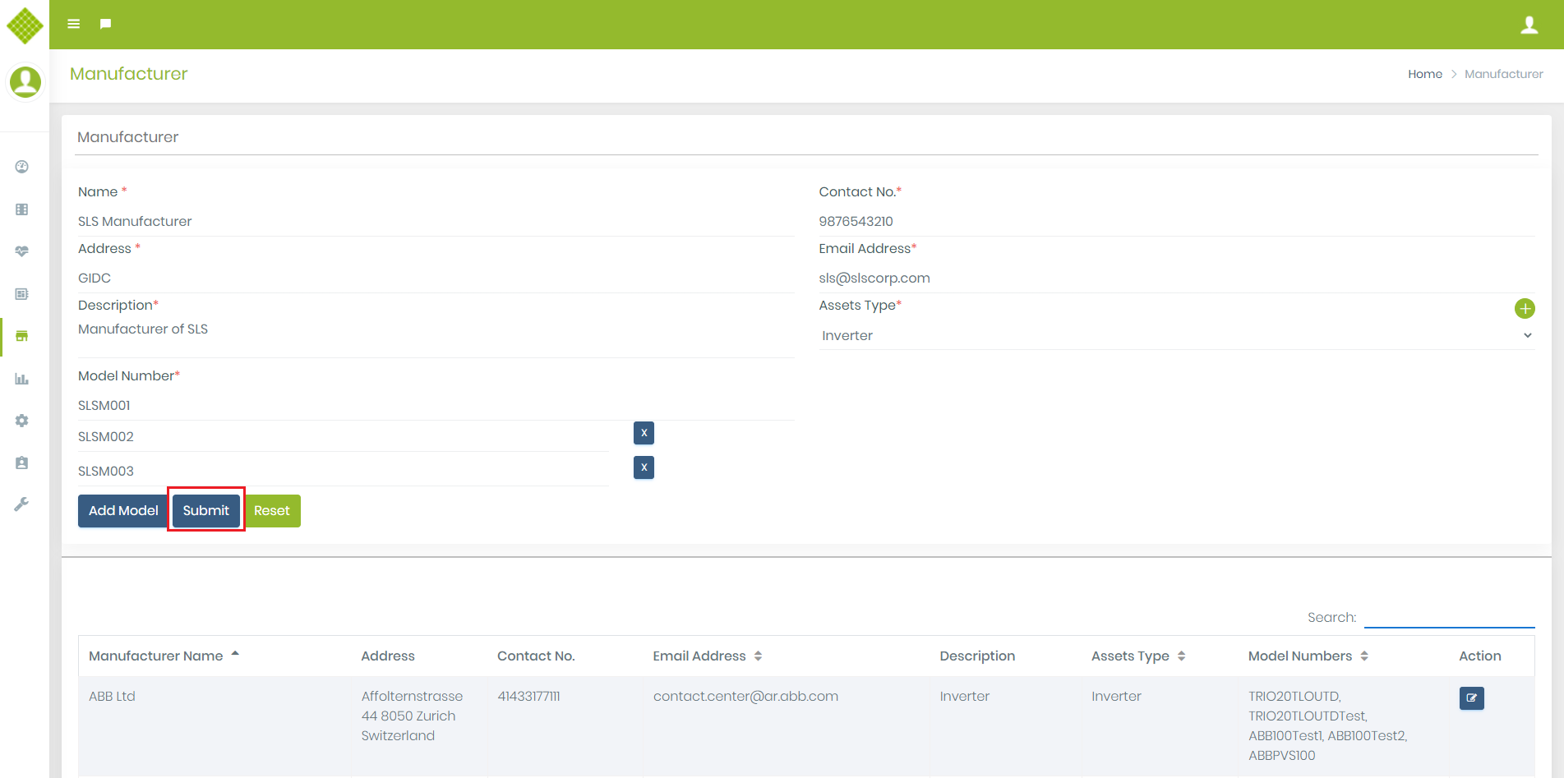Focus the table Search input field
The width and height of the screenshot is (1564, 778).
[1449, 617]
